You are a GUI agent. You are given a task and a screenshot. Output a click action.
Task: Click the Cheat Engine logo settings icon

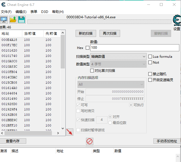pyautogui.click(x=177, y=20)
